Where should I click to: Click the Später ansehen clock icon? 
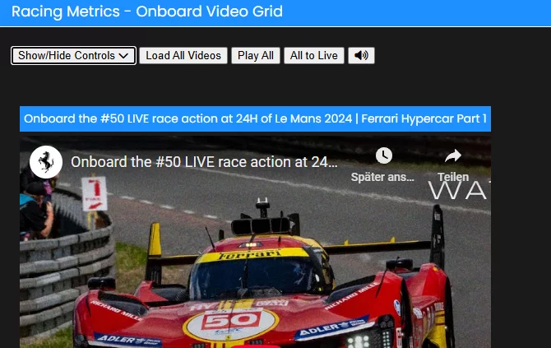click(384, 155)
